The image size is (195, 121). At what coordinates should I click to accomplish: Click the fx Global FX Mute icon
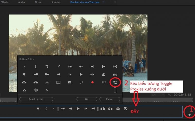point(47,90)
